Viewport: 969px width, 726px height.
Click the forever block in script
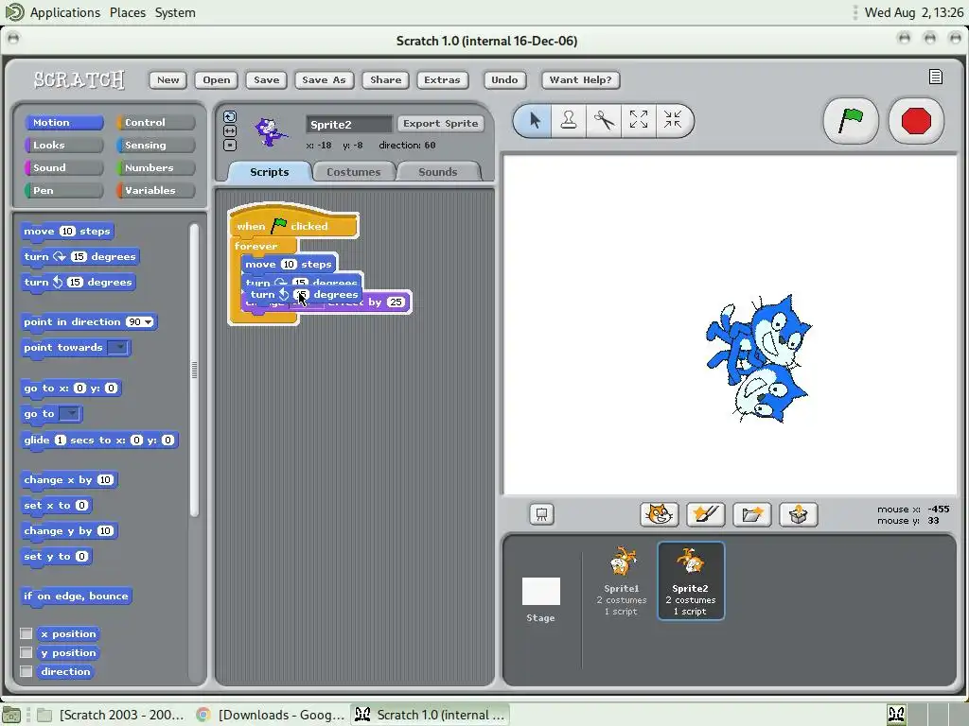click(x=255, y=246)
